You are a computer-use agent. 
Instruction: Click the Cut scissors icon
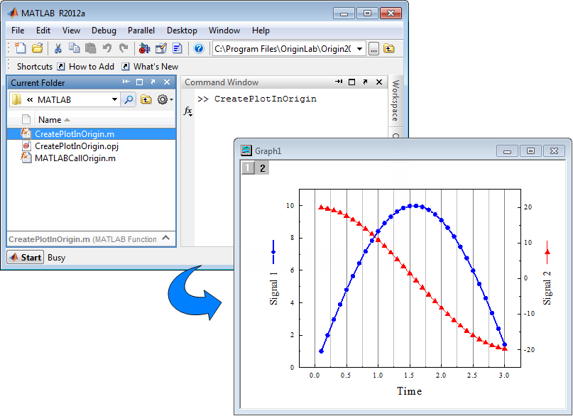pos(58,48)
